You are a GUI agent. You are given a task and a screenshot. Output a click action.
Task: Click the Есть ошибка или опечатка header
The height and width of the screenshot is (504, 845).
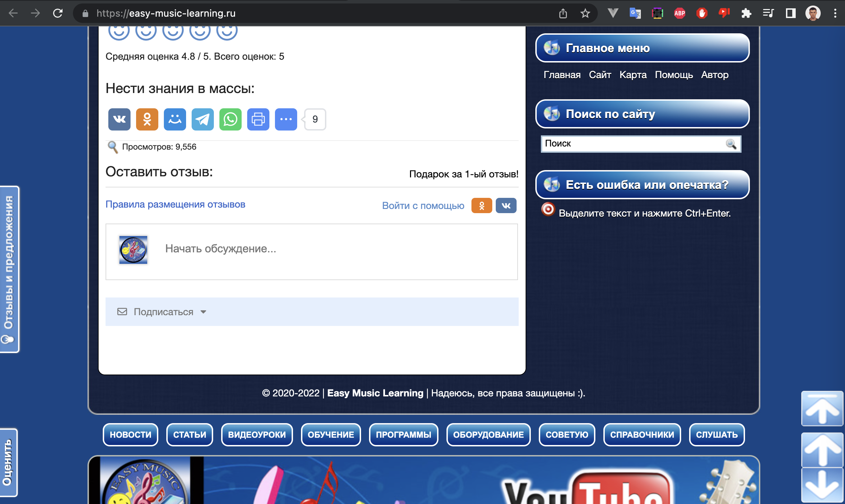pyautogui.click(x=642, y=185)
